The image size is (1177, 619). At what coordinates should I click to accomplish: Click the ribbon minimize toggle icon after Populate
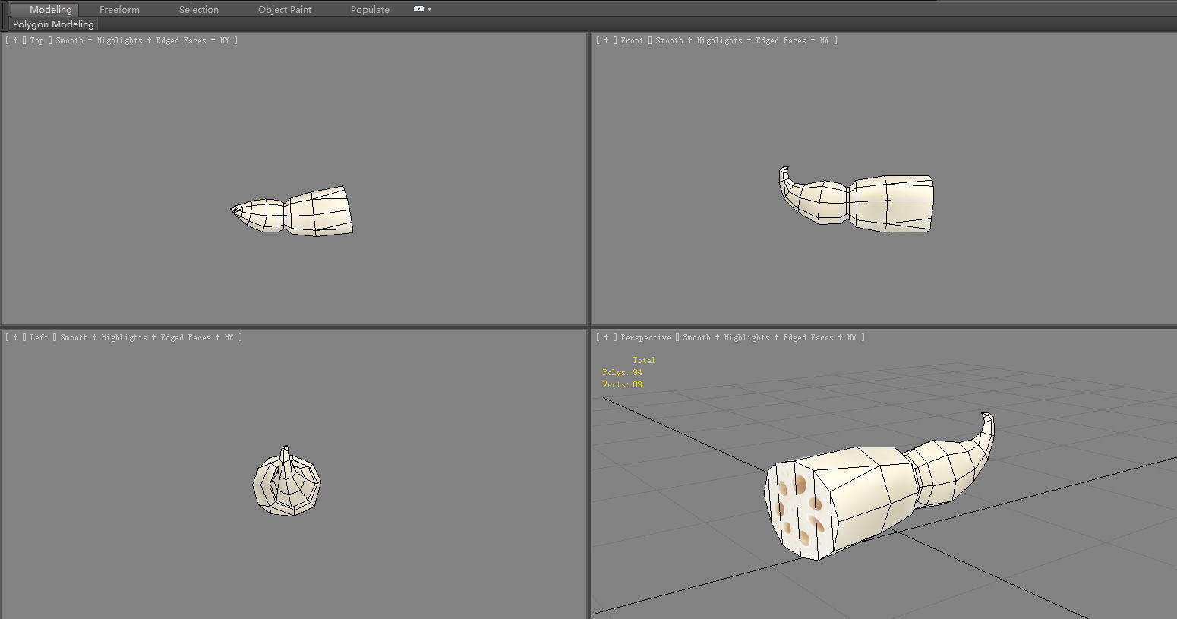[x=418, y=9]
